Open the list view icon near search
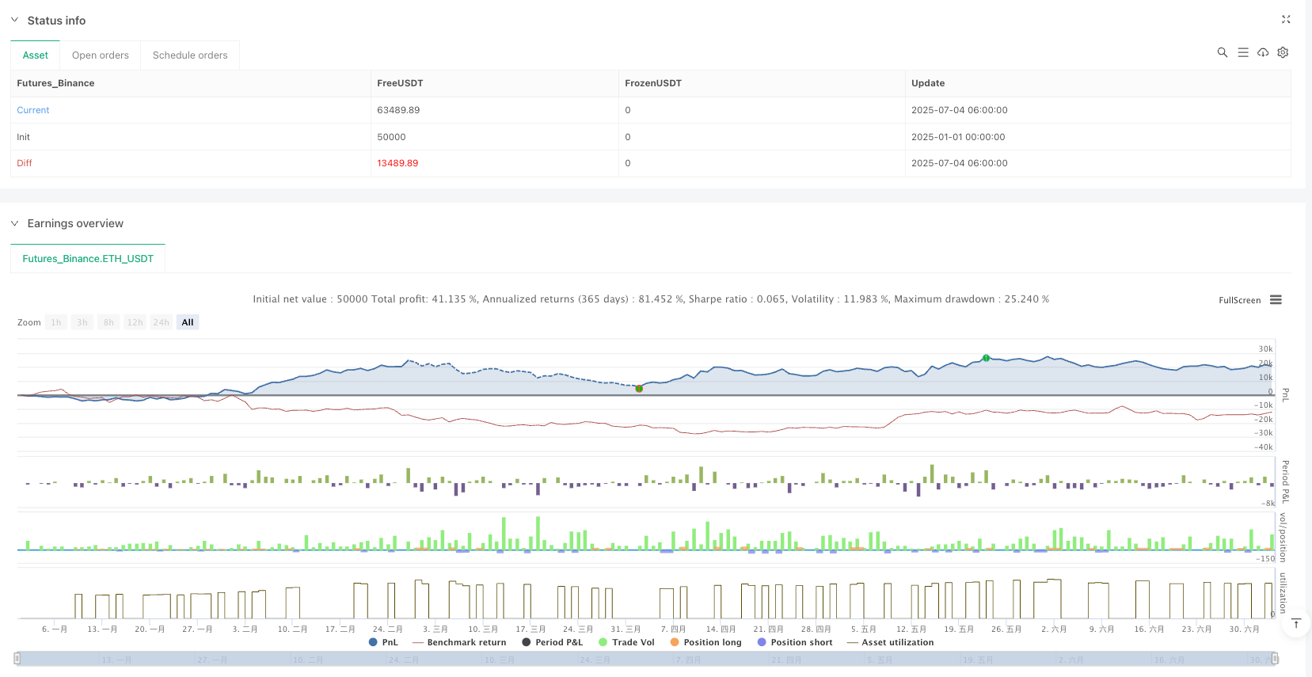The image size is (1312, 677). coord(1242,52)
